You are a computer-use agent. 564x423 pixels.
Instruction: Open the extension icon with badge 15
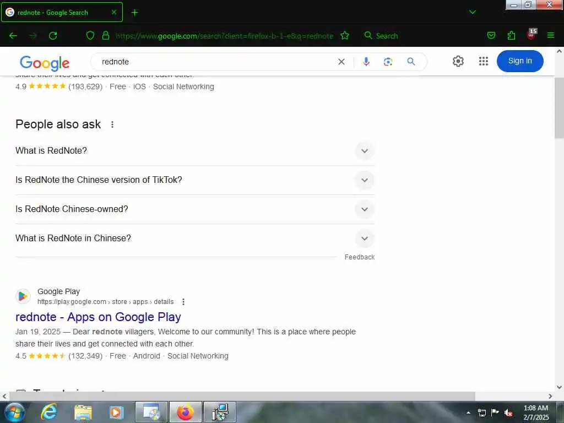tap(532, 35)
